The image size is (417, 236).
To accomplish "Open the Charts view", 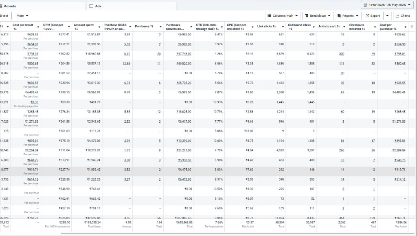I will click(403, 16).
